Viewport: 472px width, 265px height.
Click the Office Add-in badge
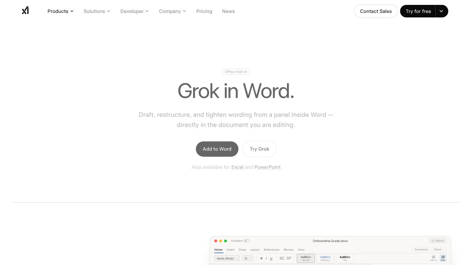click(236, 72)
